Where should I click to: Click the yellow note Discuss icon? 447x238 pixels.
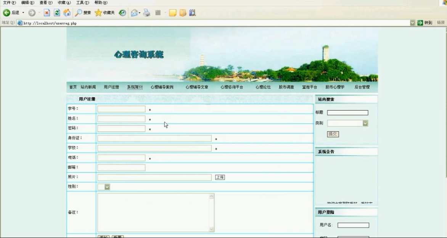[x=172, y=13]
